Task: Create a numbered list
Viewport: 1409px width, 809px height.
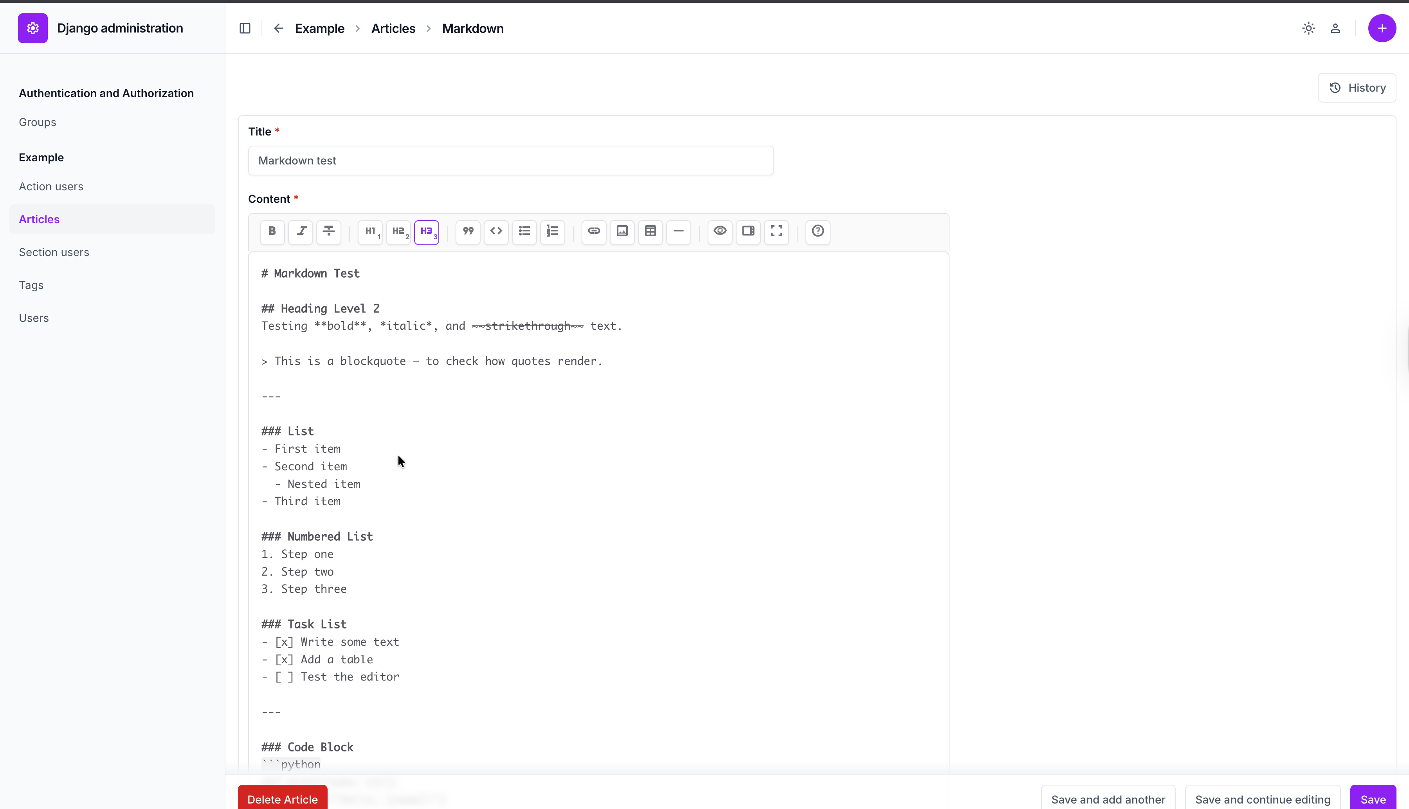Action: 553,232
